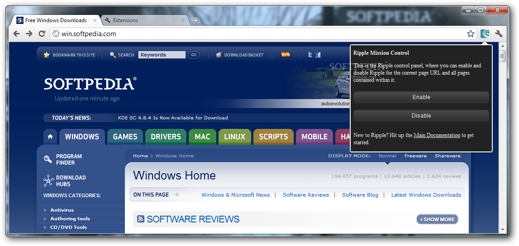The width and height of the screenshot is (519, 246).
Task: Click the Program Finder label
Action: click(x=69, y=159)
